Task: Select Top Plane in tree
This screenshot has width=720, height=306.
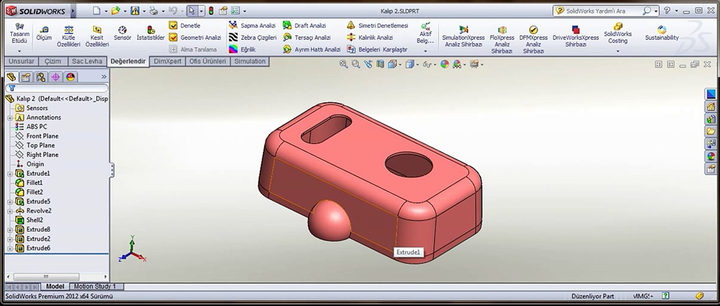Action: point(40,145)
